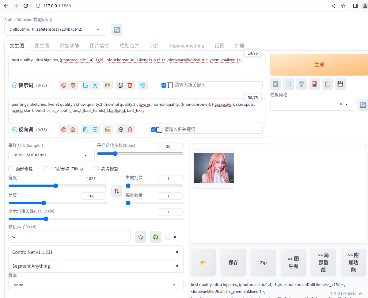Expand the ControlNet v1.1.231 section
This screenshot has width=368, height=298.
pyautogui.click(x=96, y=252)
